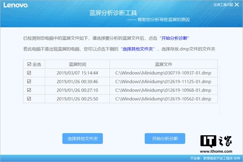Uncheck the 2019/01/26 00:30:46 dump checkbox
This screenshot has width=243, height=162.
click(x=29, y=81)
